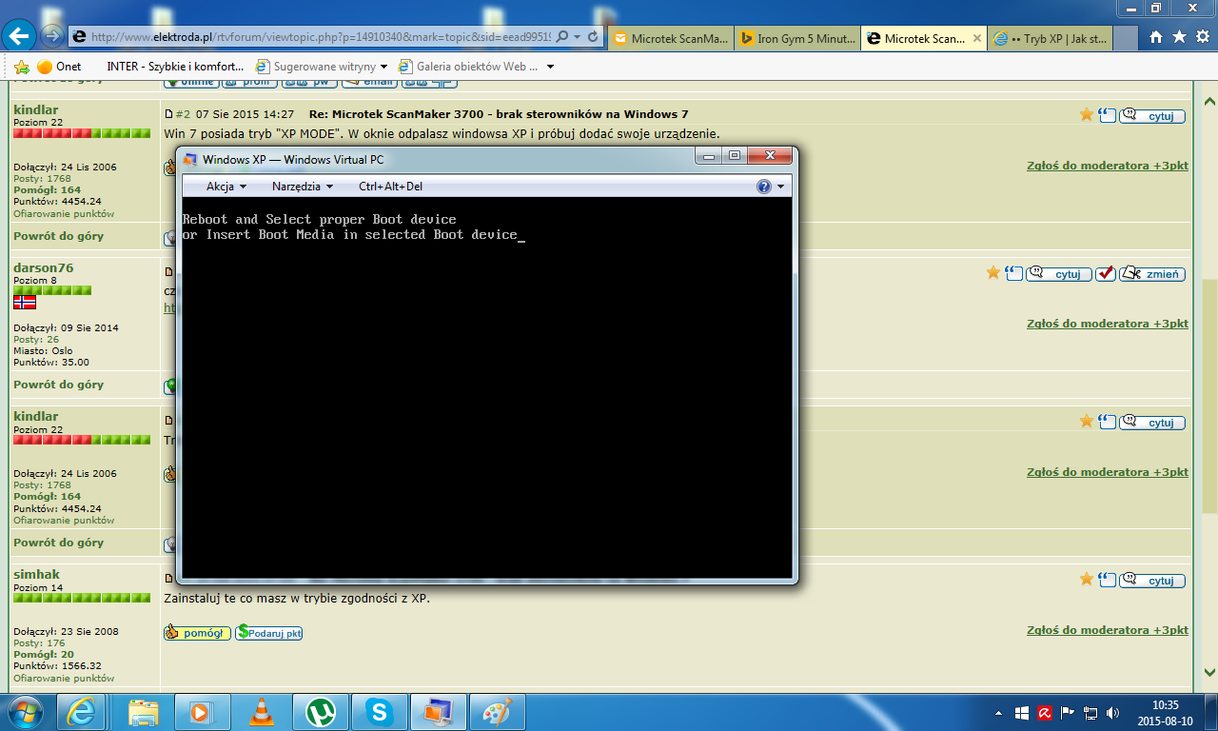Refresh the page using reload icon

[593, 37]
